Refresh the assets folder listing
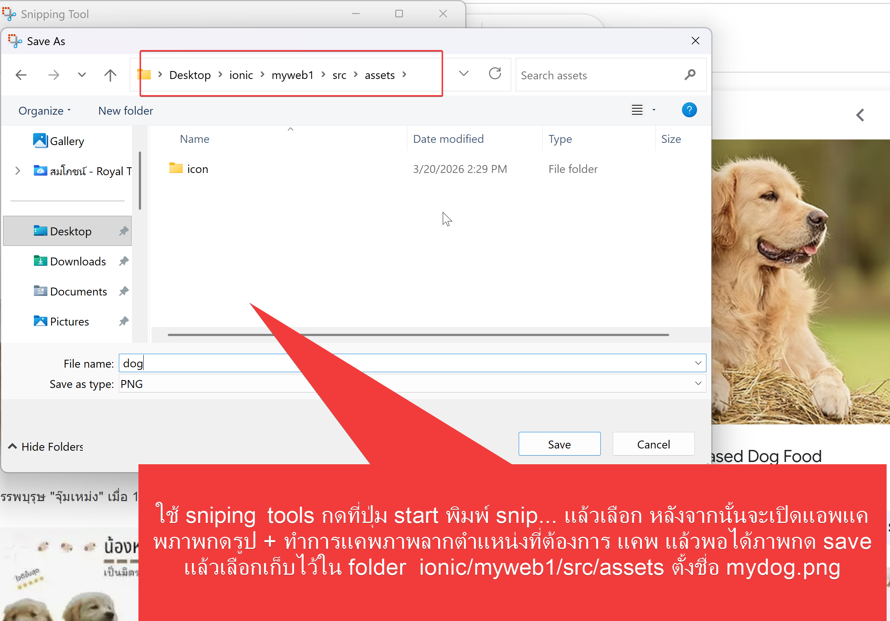 click(495, 74)
